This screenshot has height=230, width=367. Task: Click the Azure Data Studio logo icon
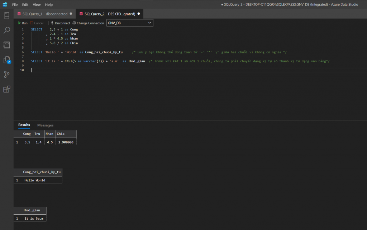5,5
